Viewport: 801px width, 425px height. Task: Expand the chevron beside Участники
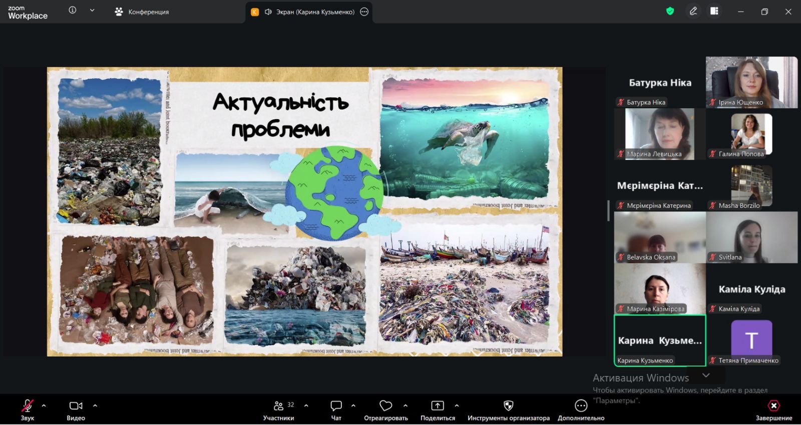point(306,405)
